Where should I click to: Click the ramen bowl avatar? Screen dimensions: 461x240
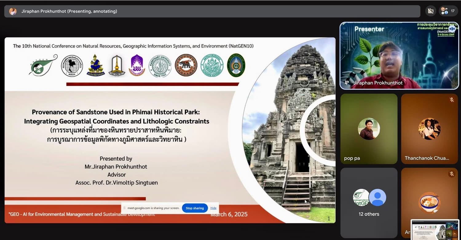(x=429, y=203)
